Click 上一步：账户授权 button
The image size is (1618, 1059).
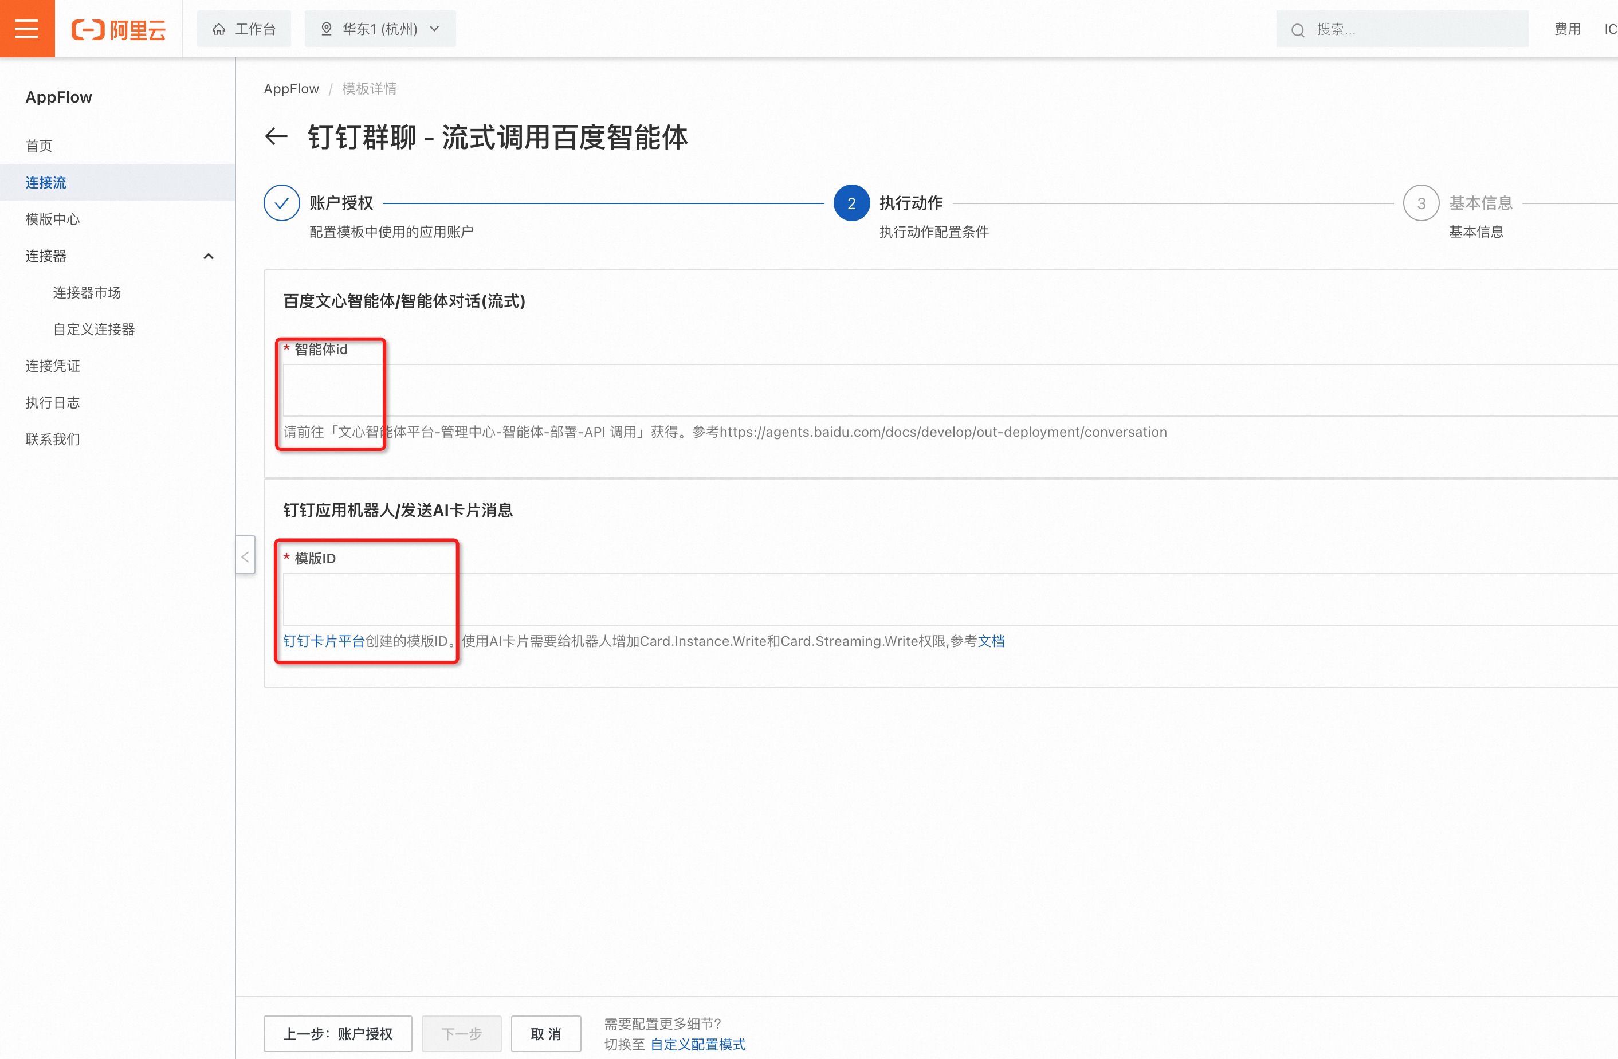coord(338,1033)
